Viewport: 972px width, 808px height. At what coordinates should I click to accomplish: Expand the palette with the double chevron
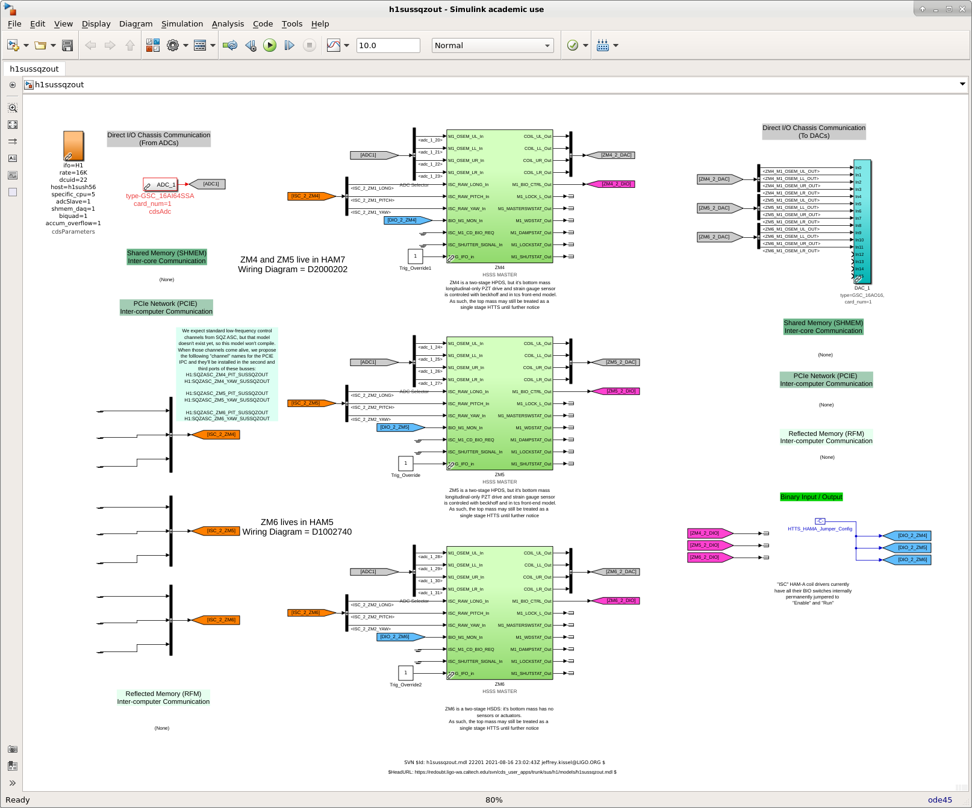point(13,783)
